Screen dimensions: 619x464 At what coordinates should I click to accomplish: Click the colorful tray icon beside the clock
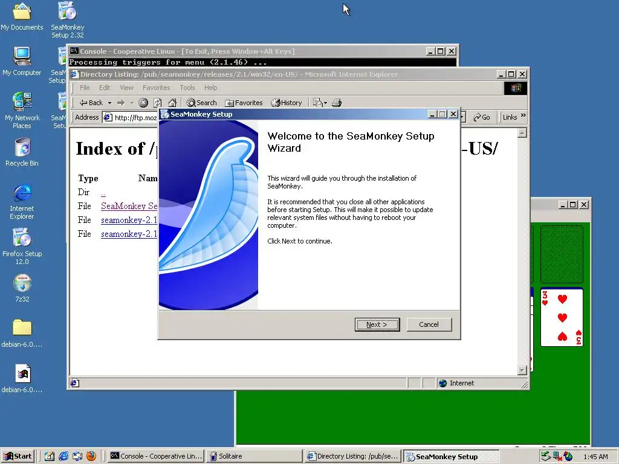(x=568, y=457)
